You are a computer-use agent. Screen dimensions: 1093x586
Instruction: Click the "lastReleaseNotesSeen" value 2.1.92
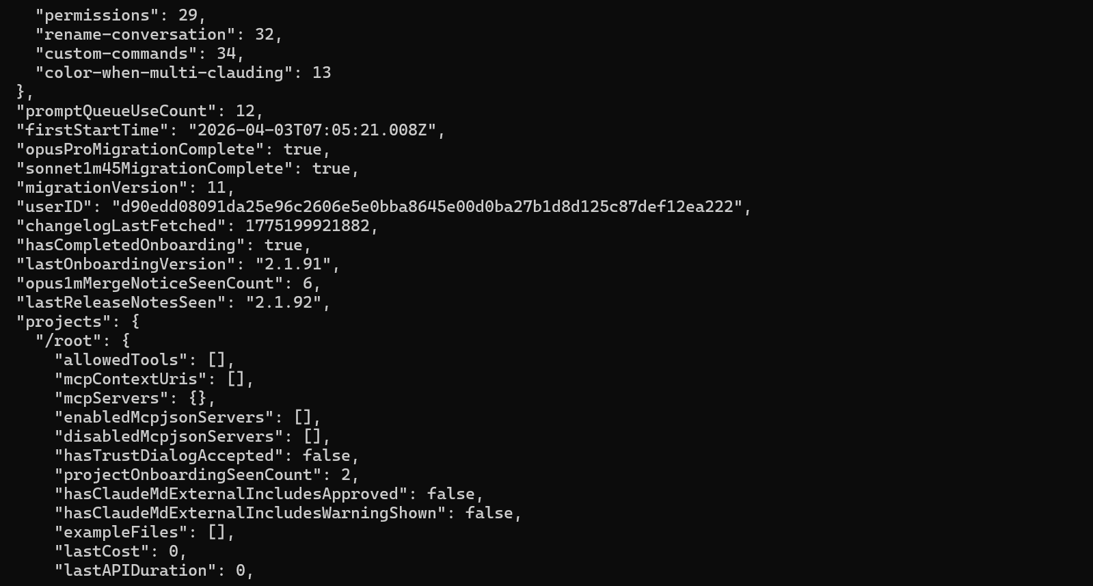284,302
